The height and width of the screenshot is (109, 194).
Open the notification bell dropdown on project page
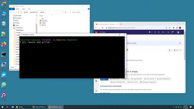tap(170, 50)
